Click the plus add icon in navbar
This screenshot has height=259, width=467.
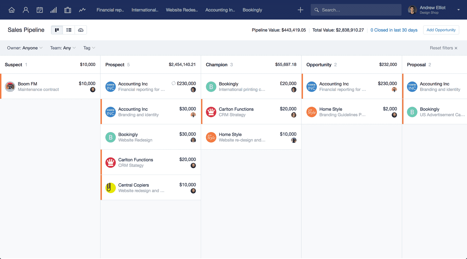[300, 10]
